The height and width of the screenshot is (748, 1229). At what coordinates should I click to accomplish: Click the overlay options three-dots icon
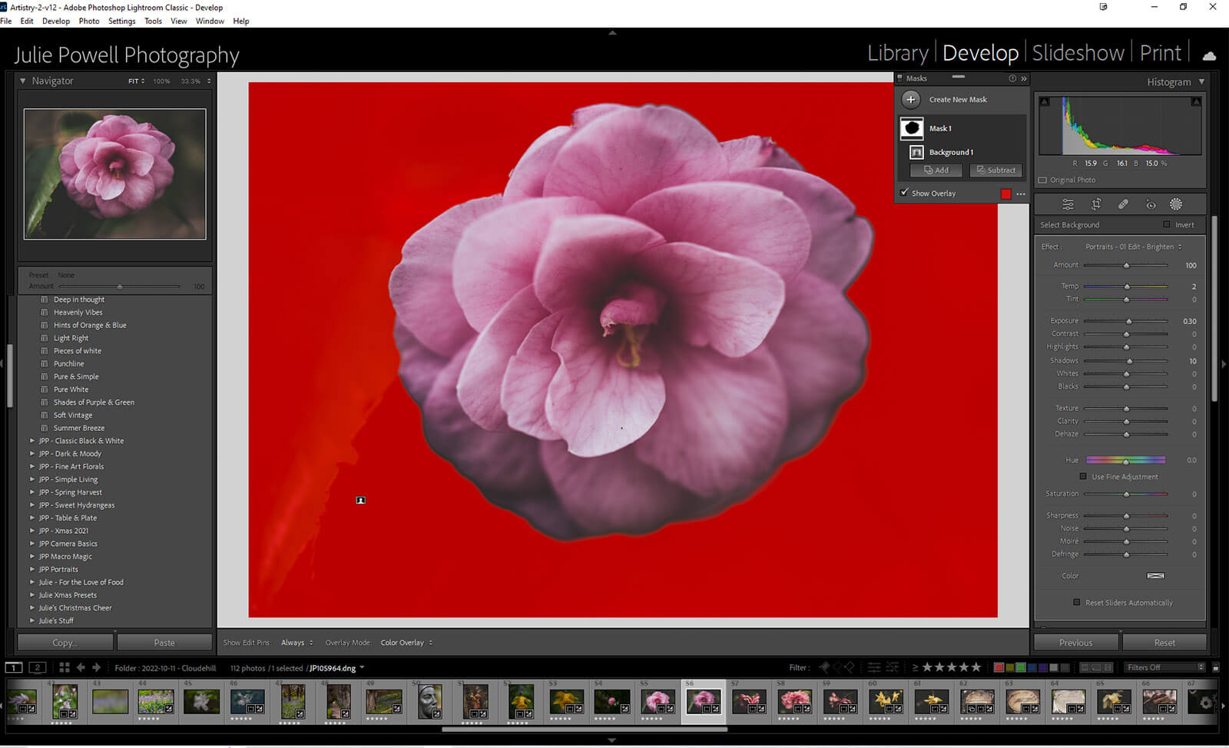point(1021,194)
